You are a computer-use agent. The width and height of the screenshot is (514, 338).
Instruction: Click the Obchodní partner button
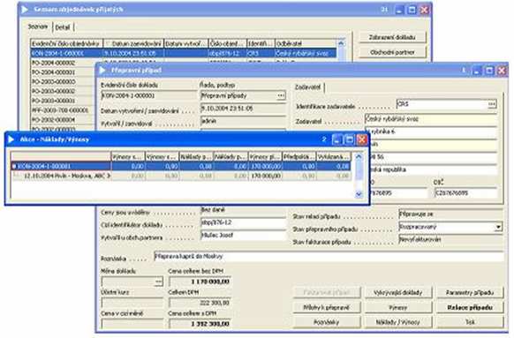click(392, 52)
